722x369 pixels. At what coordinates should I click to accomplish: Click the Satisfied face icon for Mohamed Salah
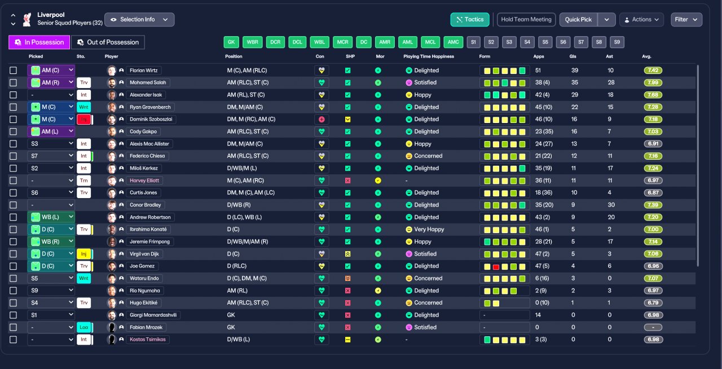(x=408, y=83)
